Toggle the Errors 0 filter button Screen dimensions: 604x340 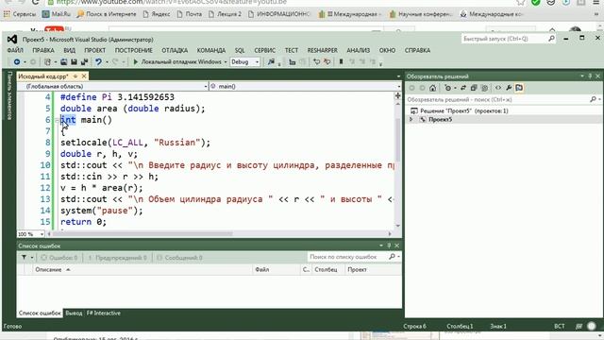click(x=59, y=258)
